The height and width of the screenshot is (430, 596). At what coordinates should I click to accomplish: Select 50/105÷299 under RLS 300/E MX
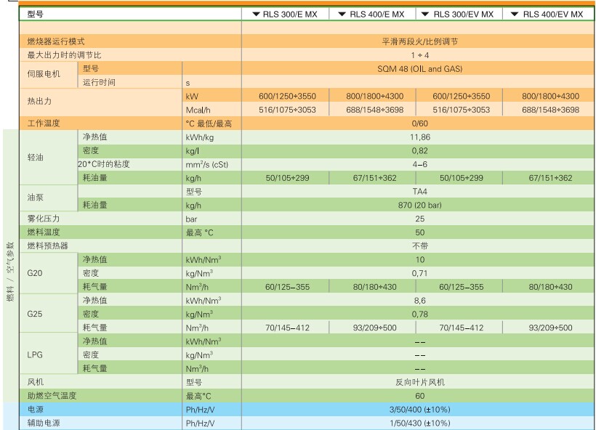point(287,178)
